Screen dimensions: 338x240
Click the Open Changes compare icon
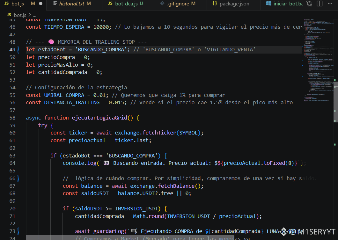(309, 4)
